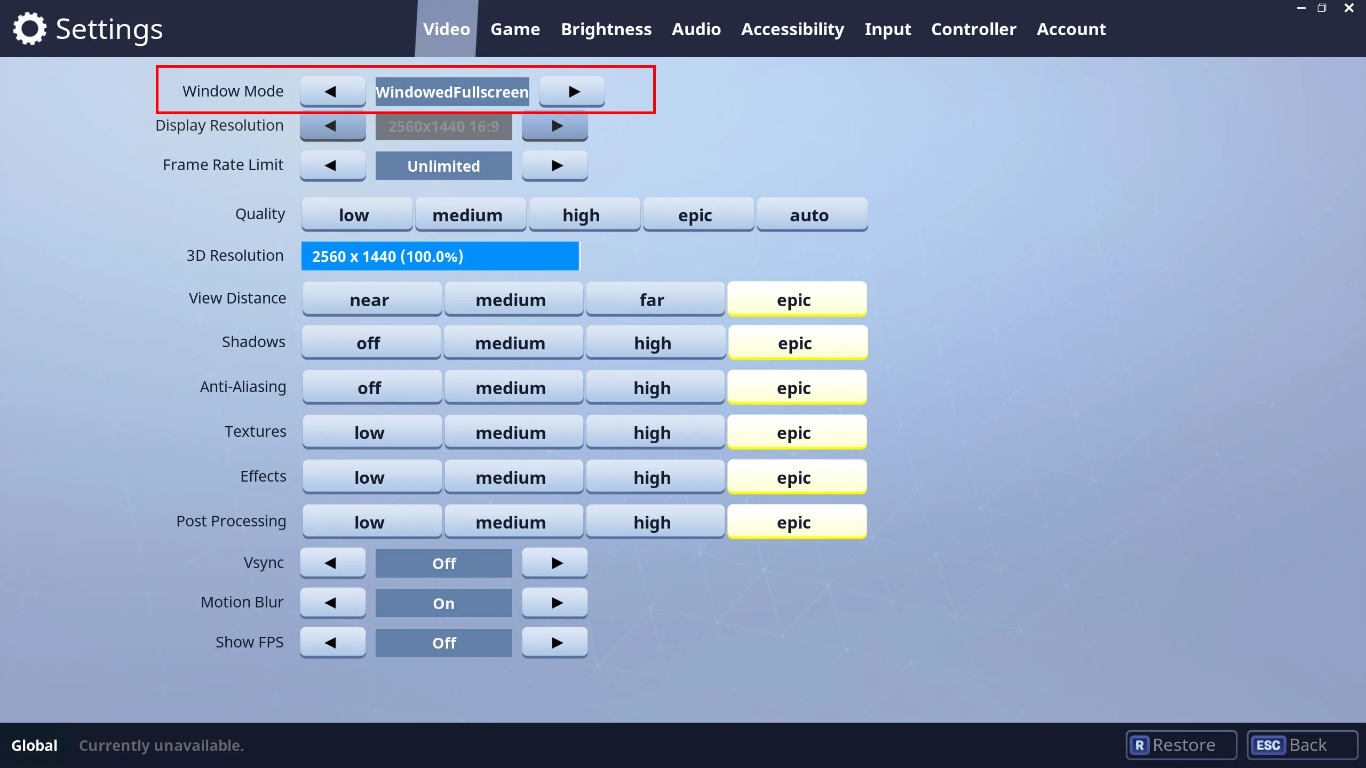1366x768 pixels.
Task: Click Motion Blur left arrow
Action: point(332,603)
